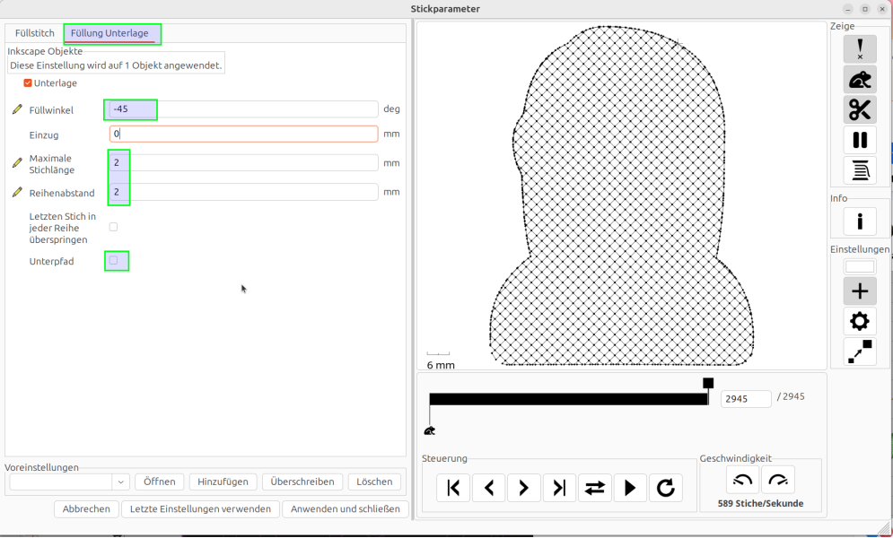Screen dimensions: 893x538
Task: Toggle jump stitches display (frog icon)
Action: coord(860,80)
